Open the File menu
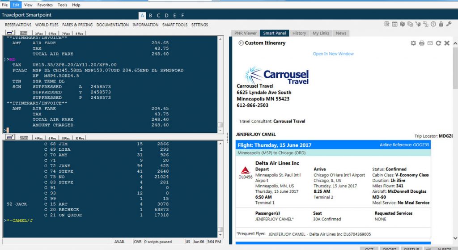Screen dimensions: 458x250 point(4,5)
